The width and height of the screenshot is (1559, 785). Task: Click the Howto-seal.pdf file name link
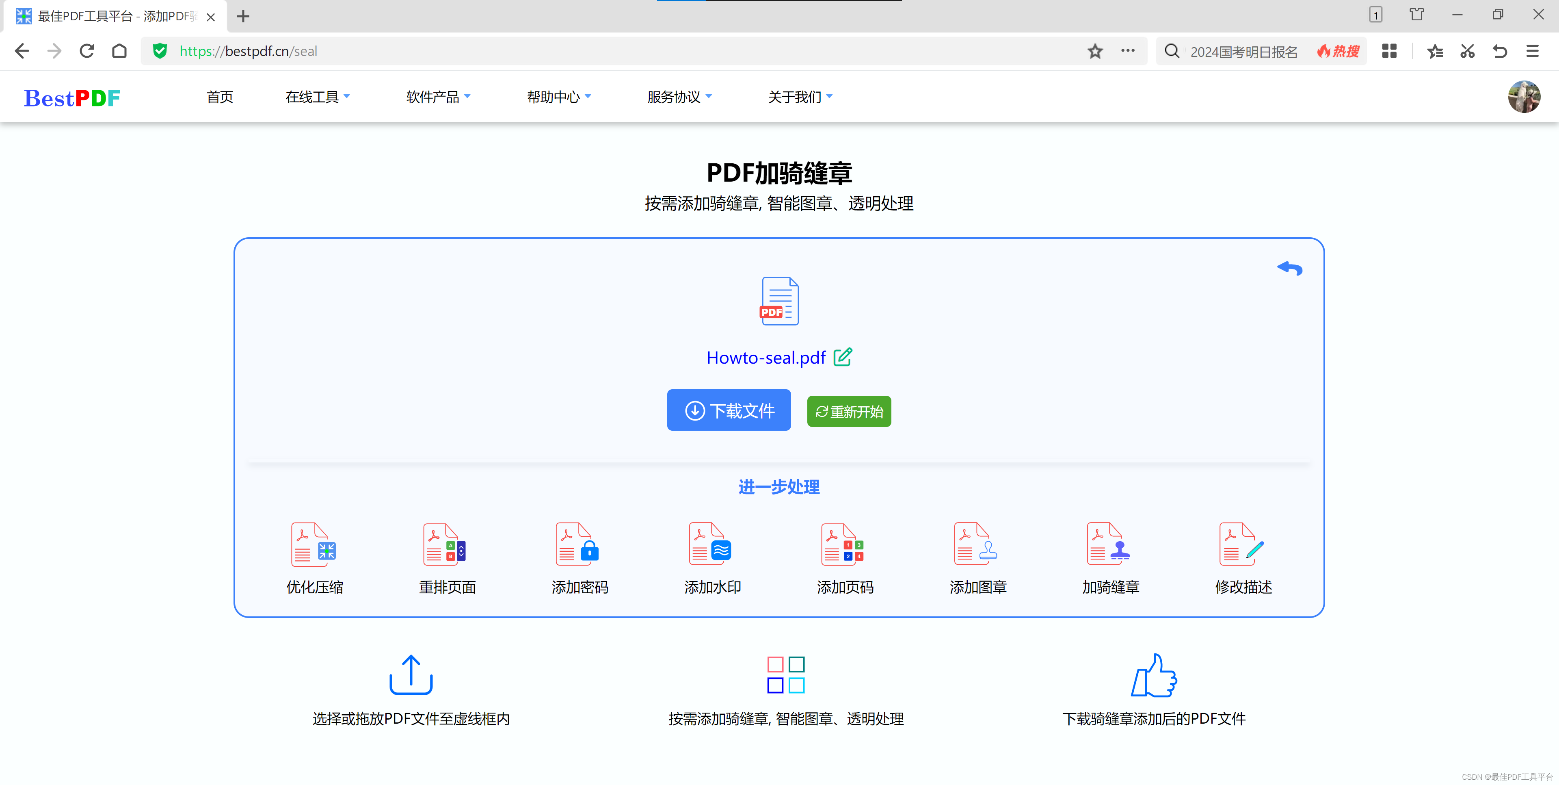tap(765, 358)
